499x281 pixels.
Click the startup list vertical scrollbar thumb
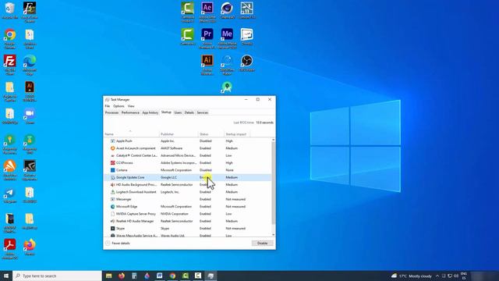click(274, 183)
